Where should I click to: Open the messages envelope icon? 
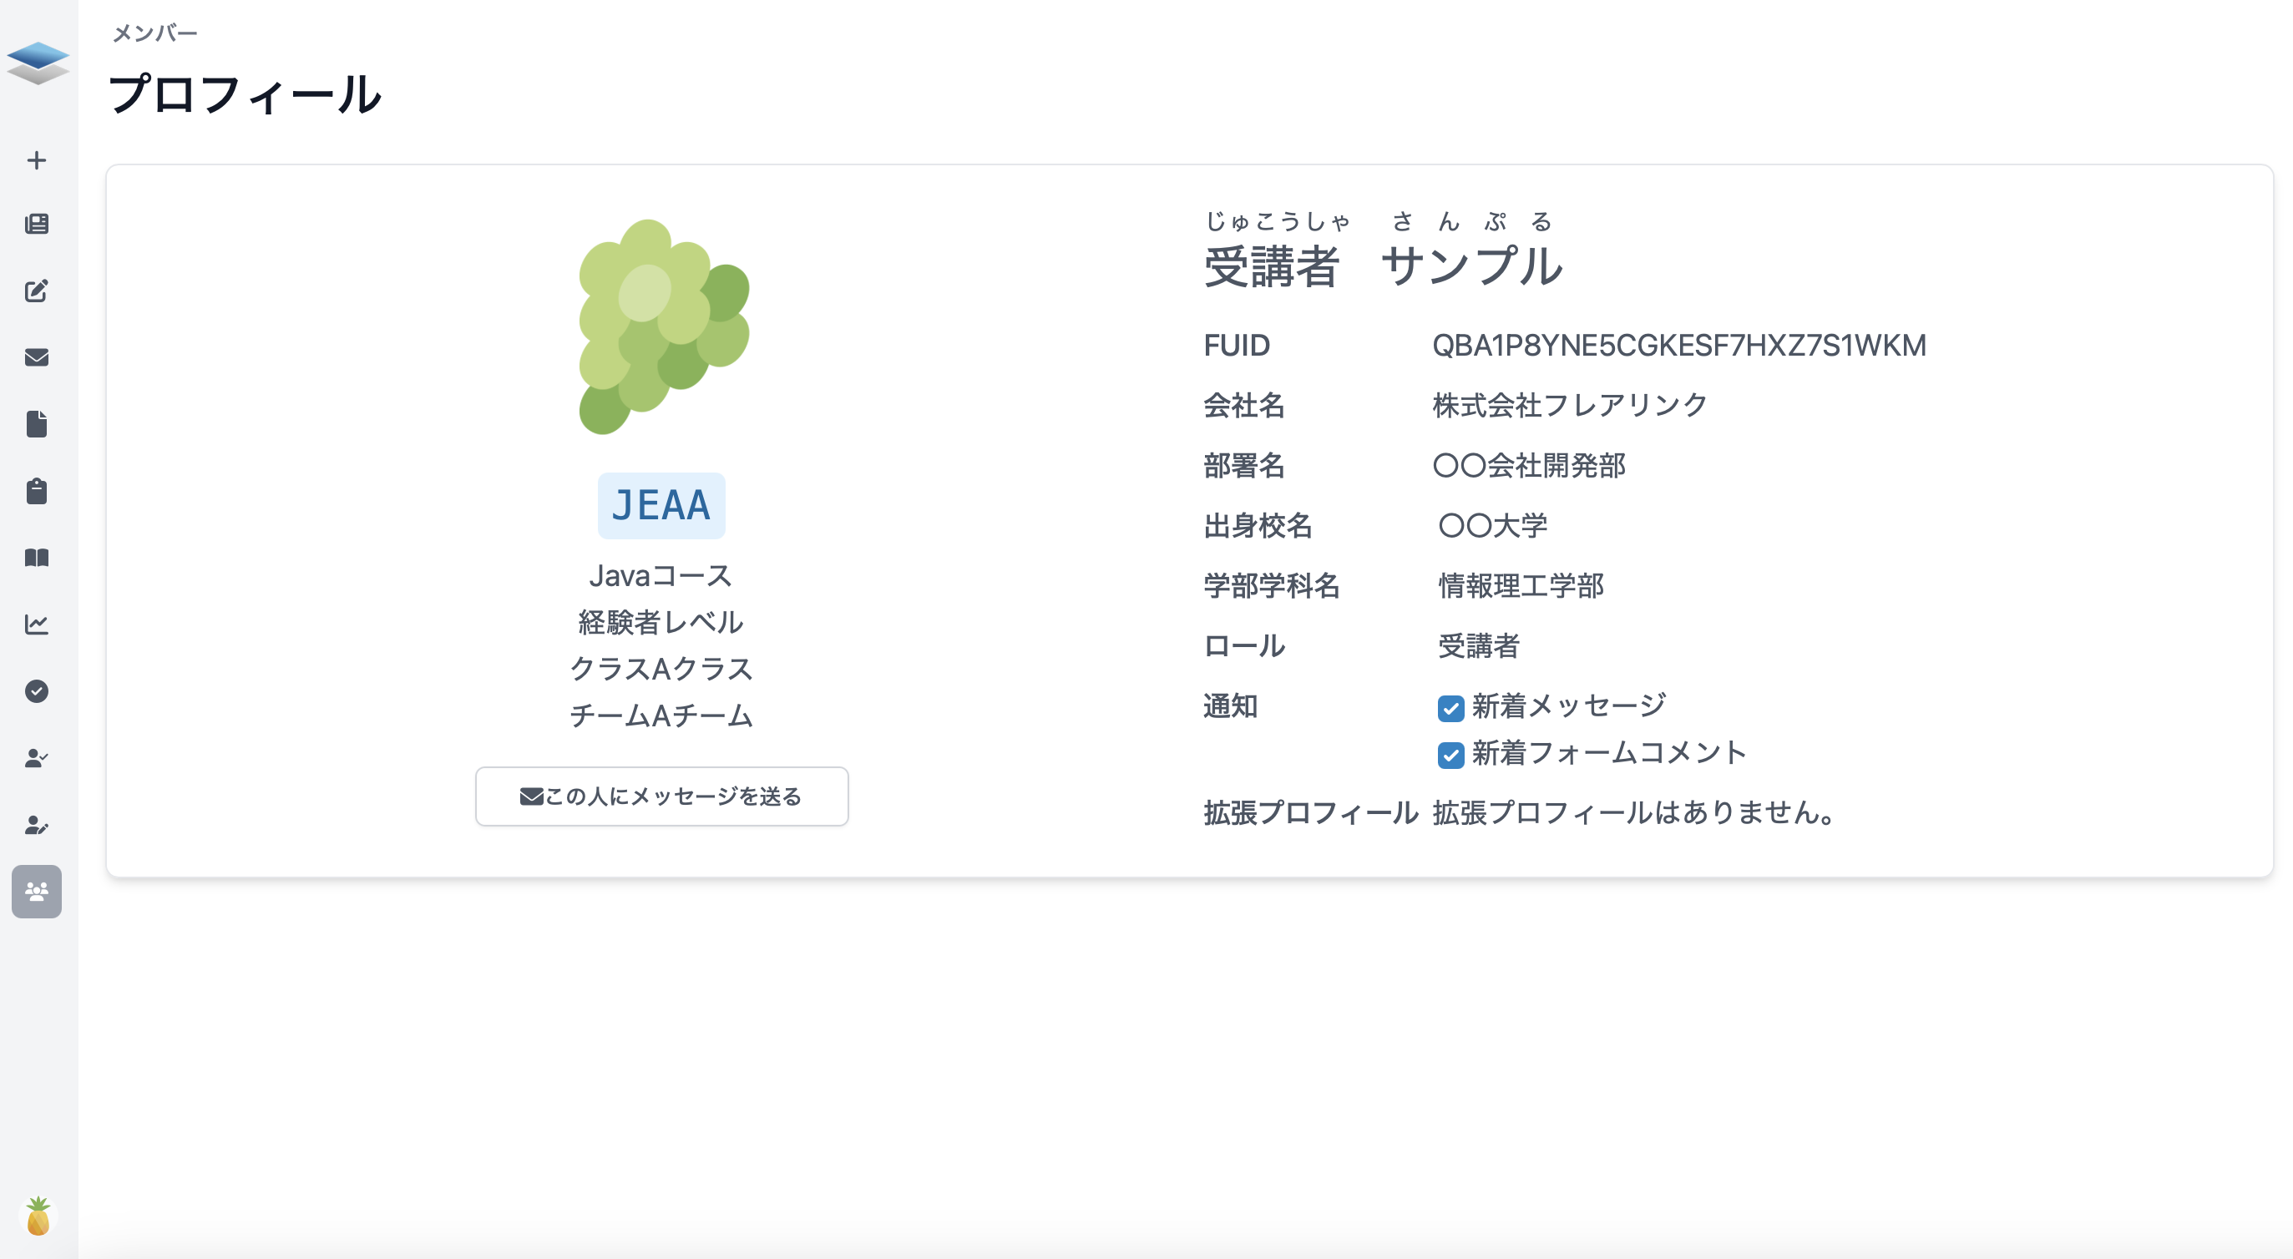pos(37,356)
